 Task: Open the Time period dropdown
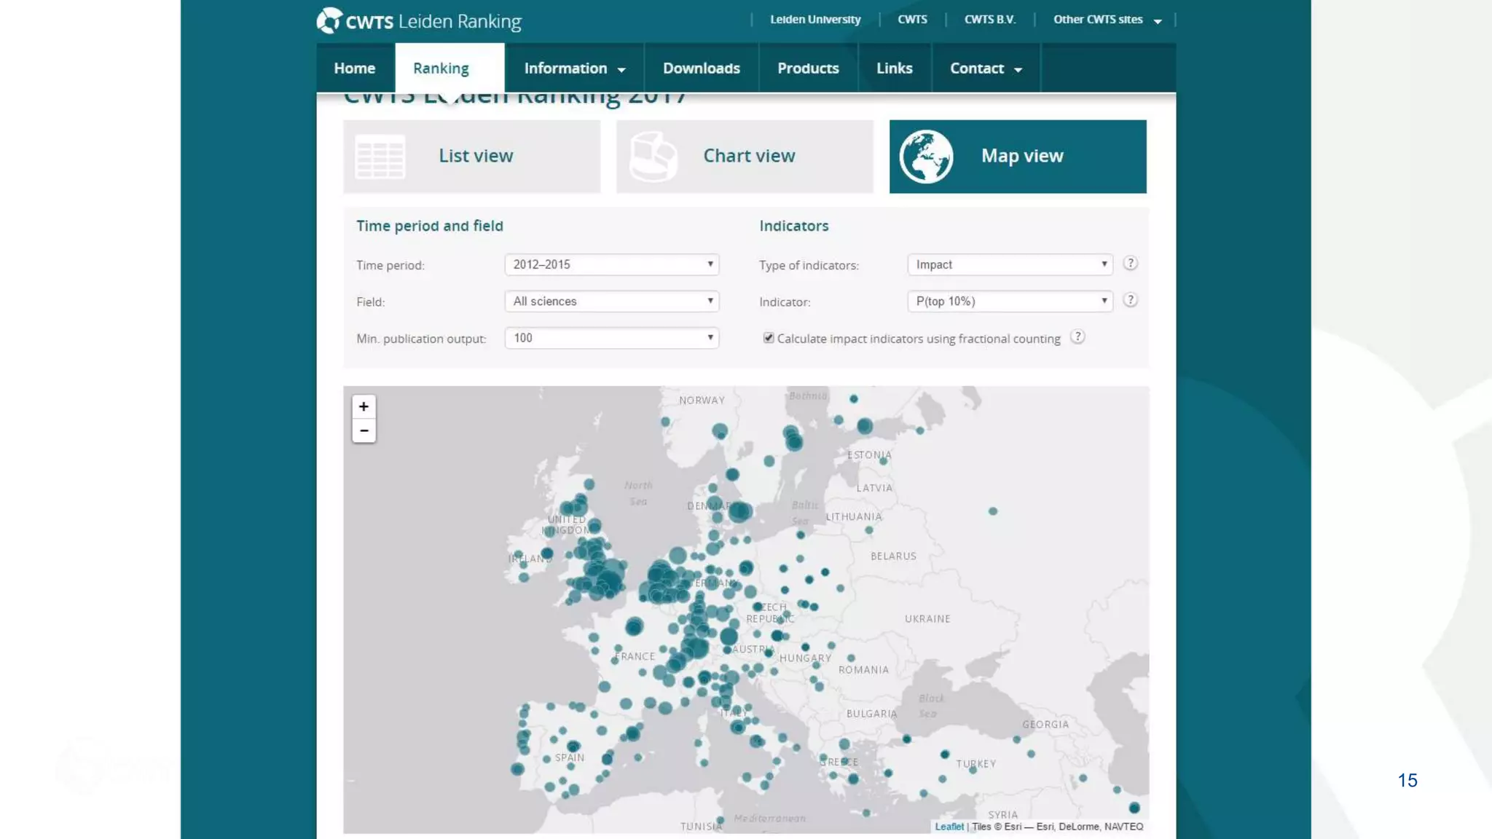click(x=611, y=264)
